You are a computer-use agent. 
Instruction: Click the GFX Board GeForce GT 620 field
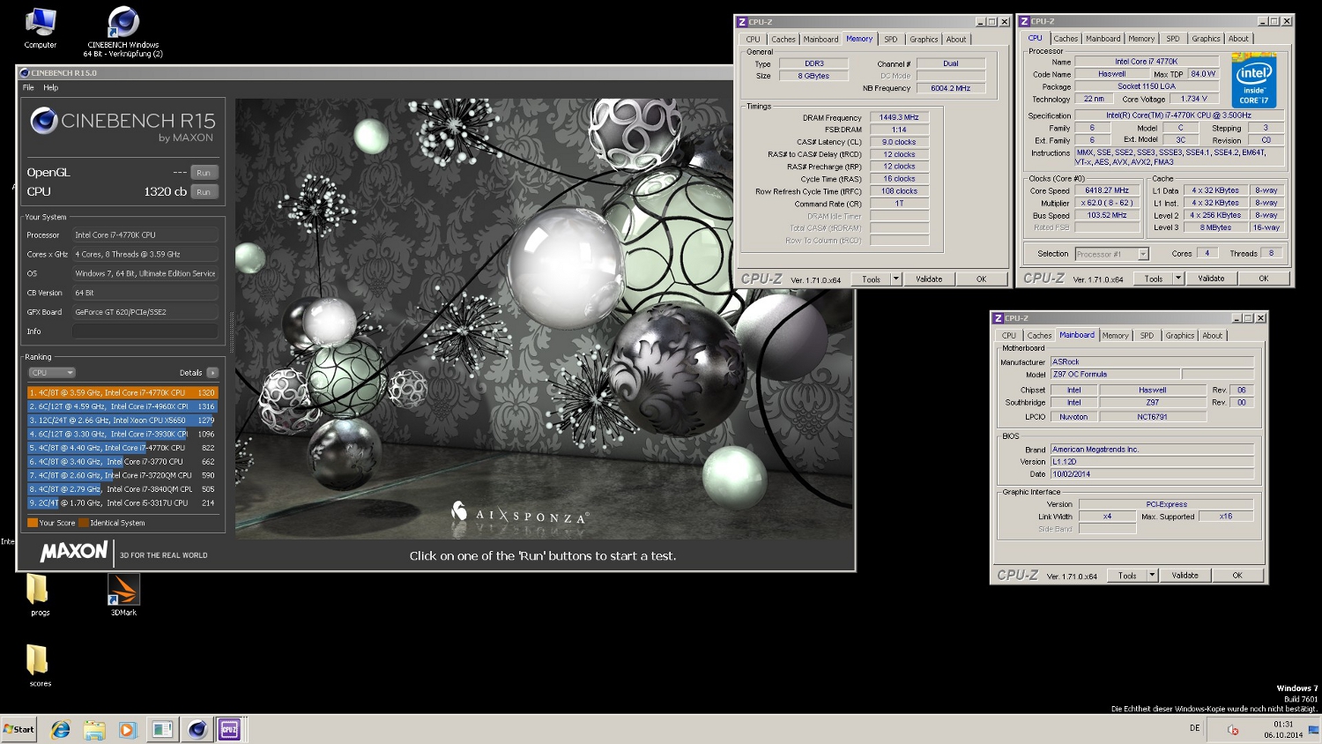pyautogui.click(x=145, y=312)
